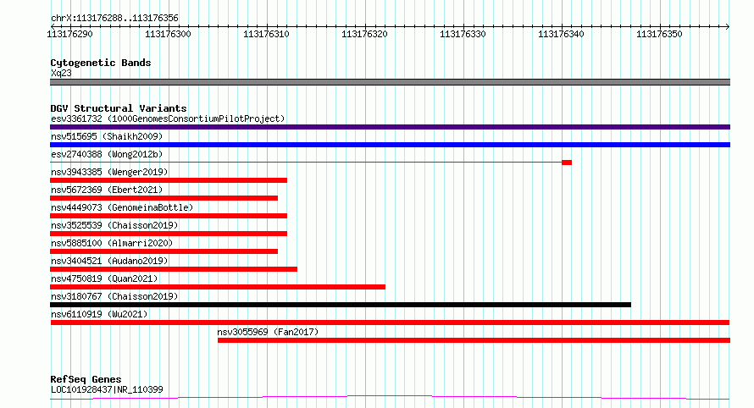754x408 pixels.
Task: Open variant nsv3525539 (Chaisson2019) label
Action: [114, 225]
